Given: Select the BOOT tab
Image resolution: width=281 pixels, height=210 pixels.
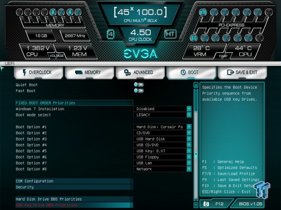Looking at the screenshot, I should (x=191, y=72).
